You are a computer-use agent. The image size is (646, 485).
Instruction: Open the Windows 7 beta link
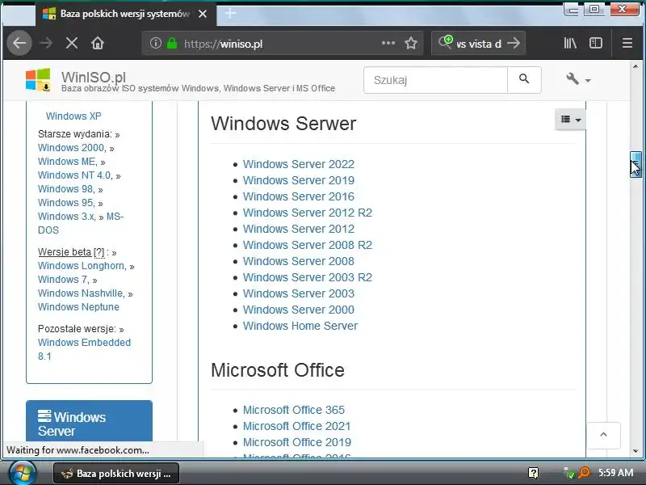click(x=62, y=280)
